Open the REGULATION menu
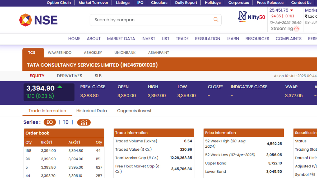The height and width of the screenshot is (178, 317). (x=208, y=39)
